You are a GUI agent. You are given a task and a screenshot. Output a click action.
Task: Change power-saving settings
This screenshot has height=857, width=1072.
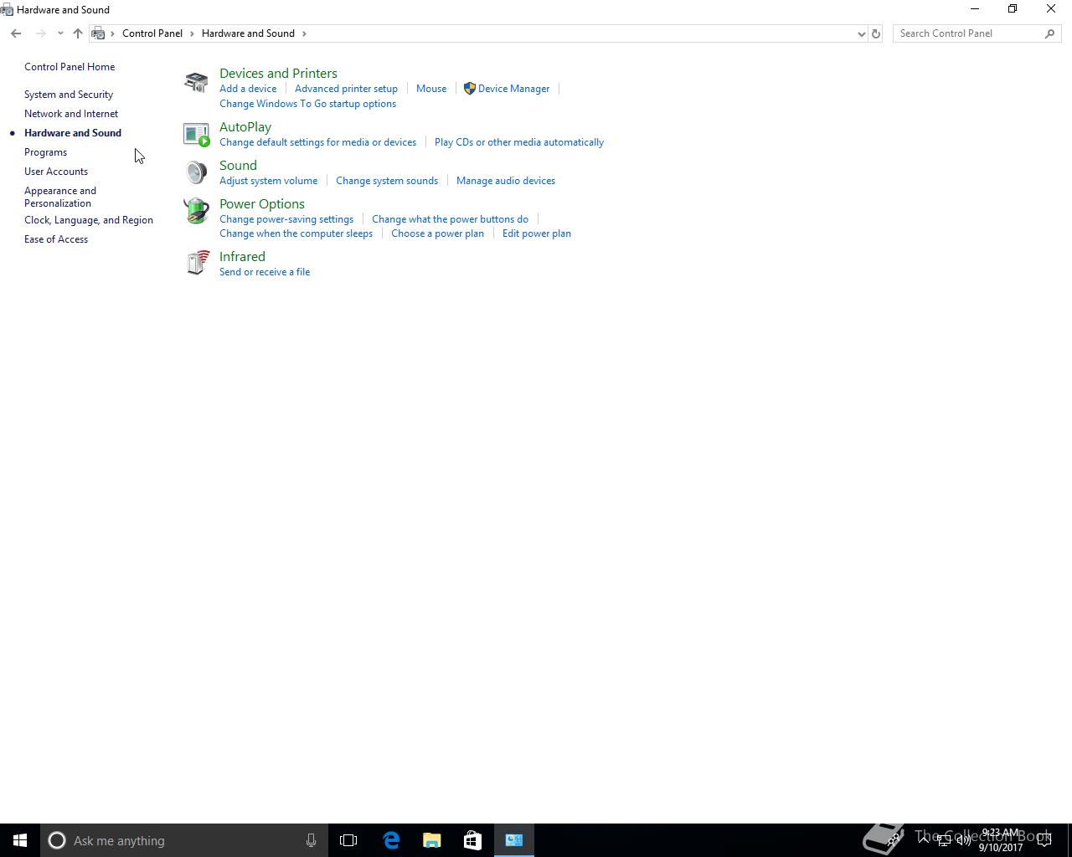[286, 219]
